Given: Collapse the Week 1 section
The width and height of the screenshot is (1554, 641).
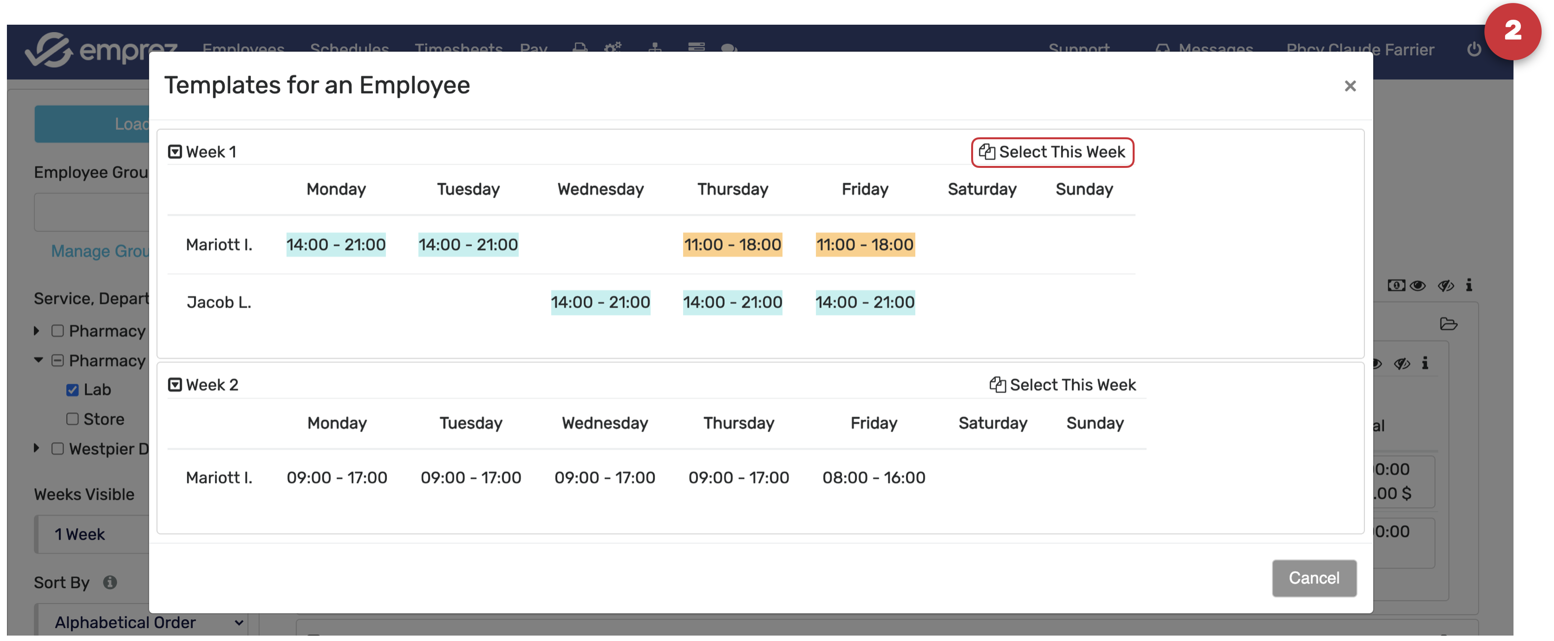Looking at the screenshot, I should (175, 153).
